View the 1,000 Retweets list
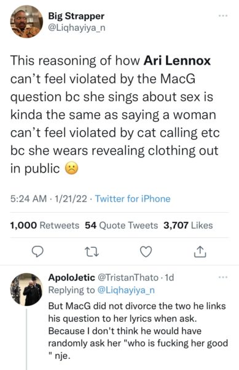 [45, 225]
